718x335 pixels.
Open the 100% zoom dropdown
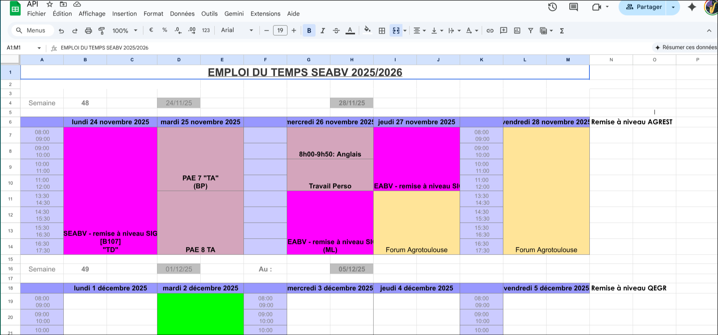pyautogui.click(x=125, y=31)
